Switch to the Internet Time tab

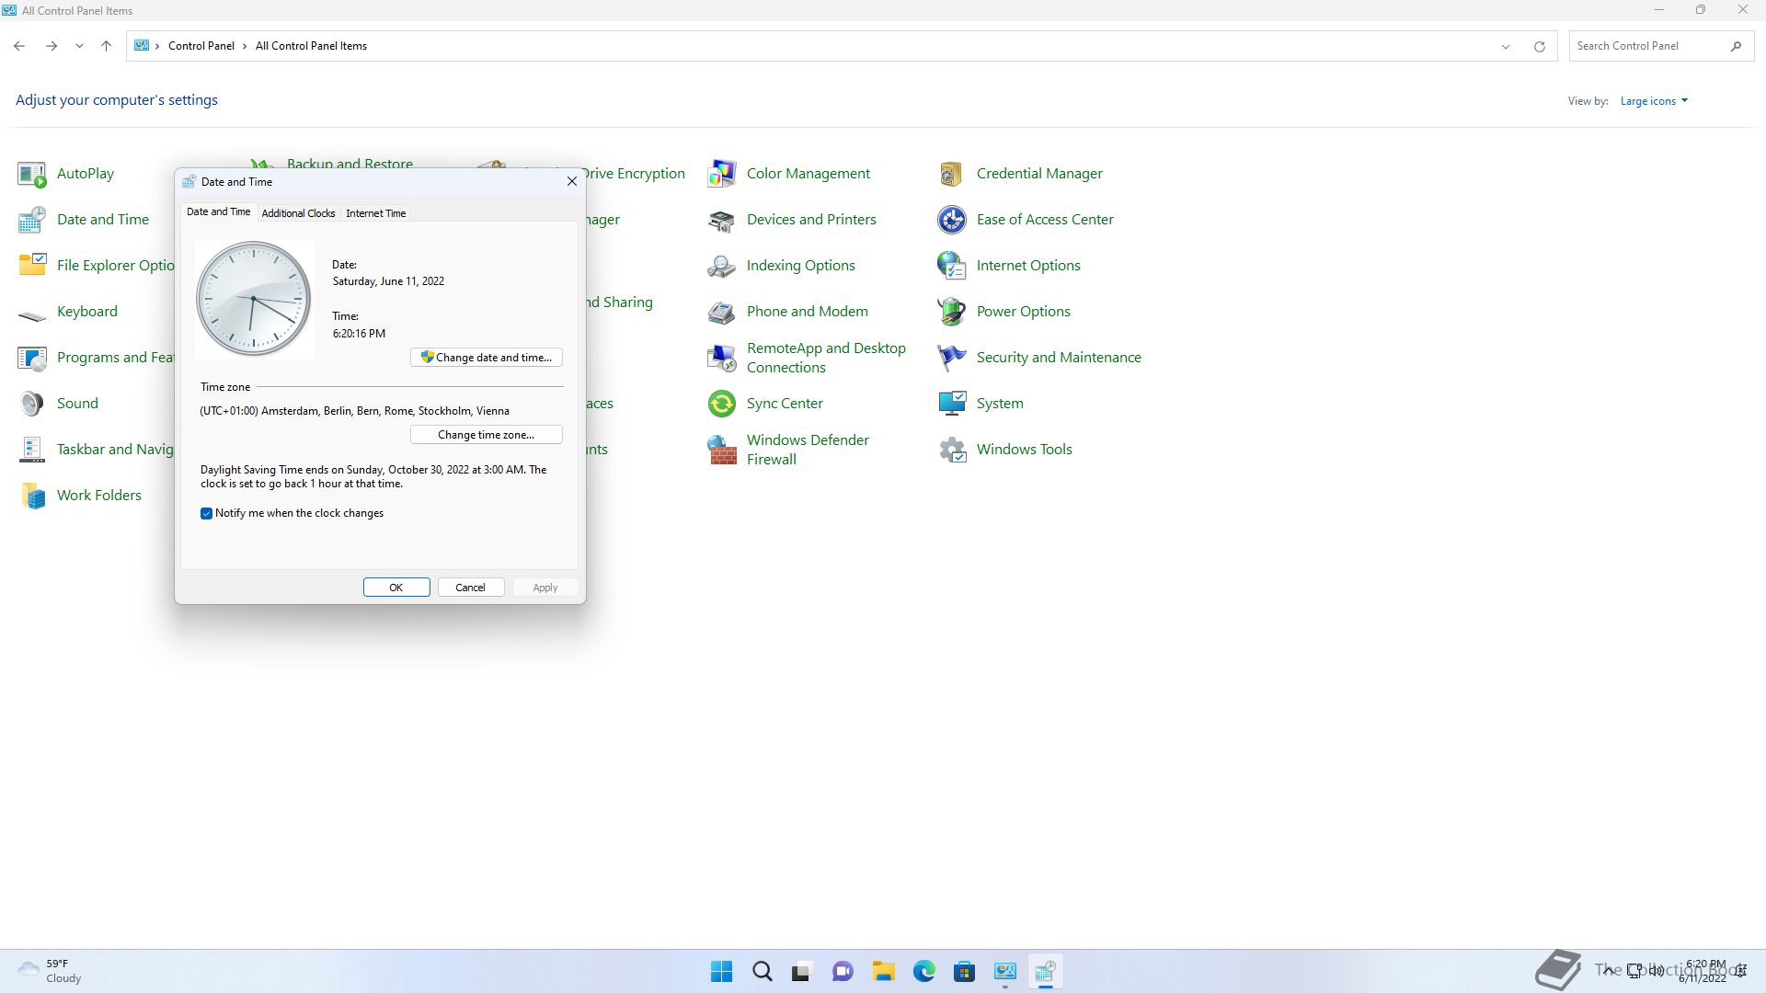click(375, 213)
